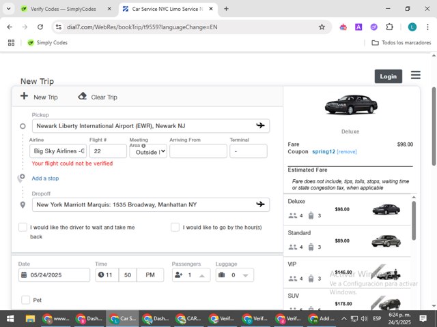The image size is (437, 327).
Task: Click the Date field showing 05/24/2025
Action: coord(54,275)
